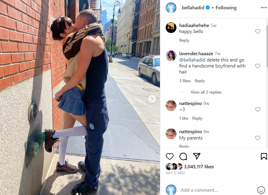Screen dimensions: 268x195
Task: Like lavender.haaaze's comment with heart
Action: click(x=257, y=66)
